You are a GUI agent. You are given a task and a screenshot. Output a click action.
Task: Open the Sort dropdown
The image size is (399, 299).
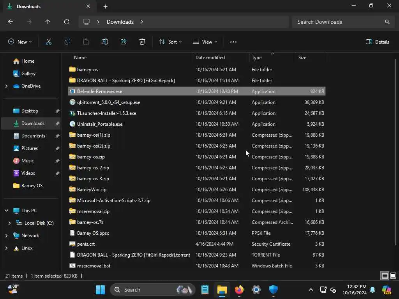click(170, 42)
